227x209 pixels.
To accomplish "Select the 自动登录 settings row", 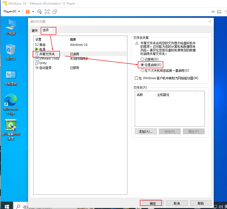I will (80, 68).
